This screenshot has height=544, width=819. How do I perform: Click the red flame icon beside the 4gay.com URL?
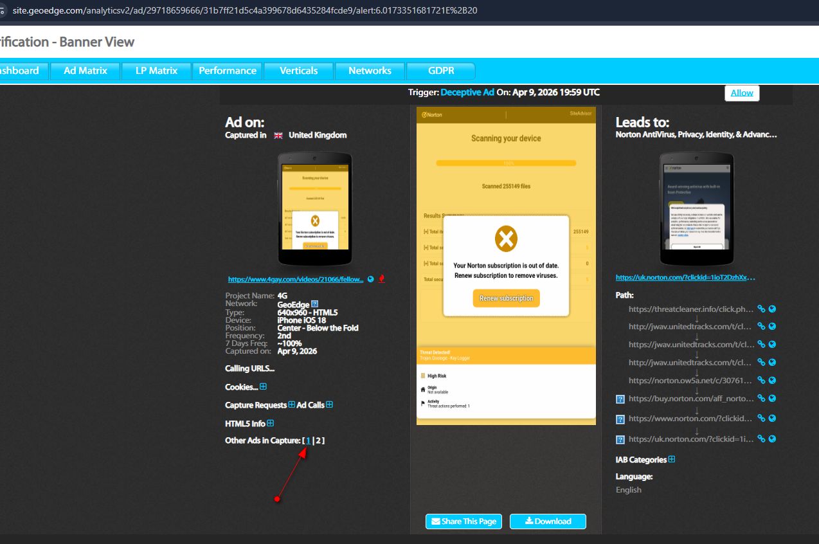pos(382,279)
